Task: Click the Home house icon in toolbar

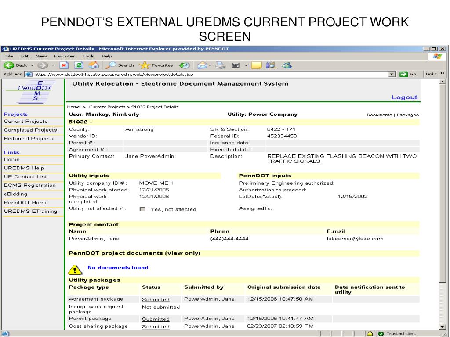Action: 94,65
